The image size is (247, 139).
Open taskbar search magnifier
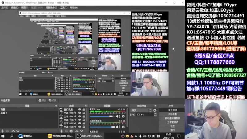pos(11,136)
